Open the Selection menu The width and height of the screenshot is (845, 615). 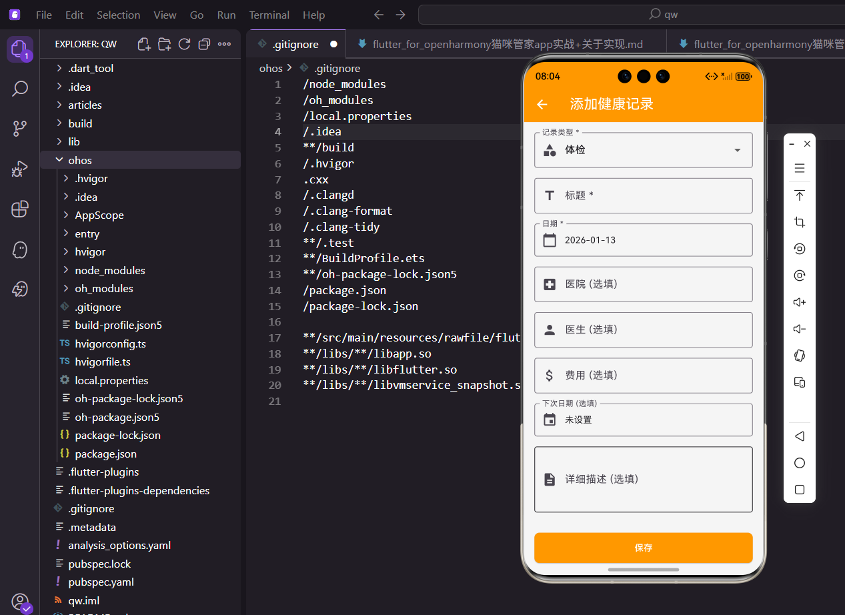pyautogui.click(x=119, y=15)
